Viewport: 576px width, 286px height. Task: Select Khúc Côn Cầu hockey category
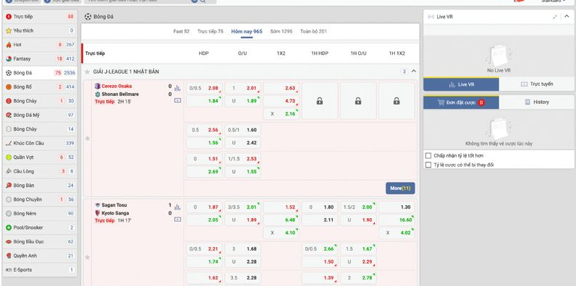[40, 143]
